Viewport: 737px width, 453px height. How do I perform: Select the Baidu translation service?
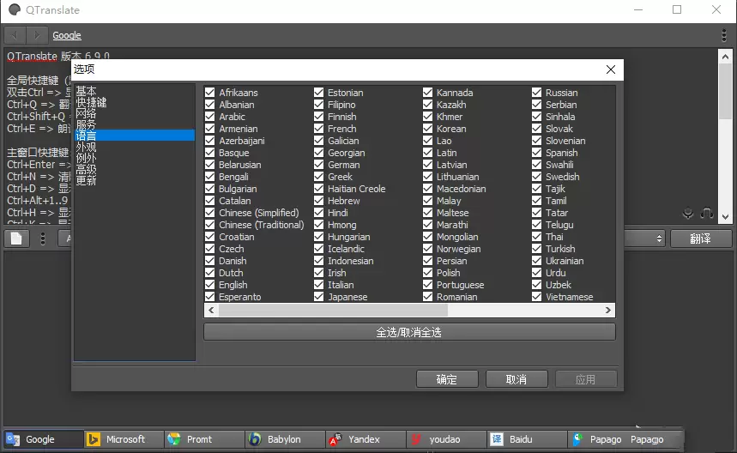click(x=528, y=439)
